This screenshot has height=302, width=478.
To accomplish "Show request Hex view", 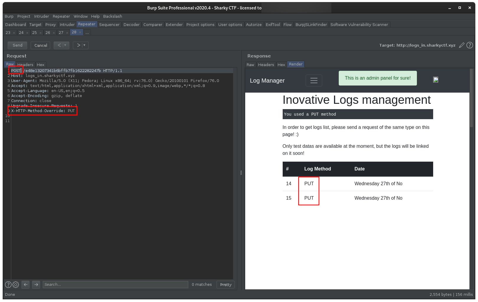I will (x=41, y=65).
